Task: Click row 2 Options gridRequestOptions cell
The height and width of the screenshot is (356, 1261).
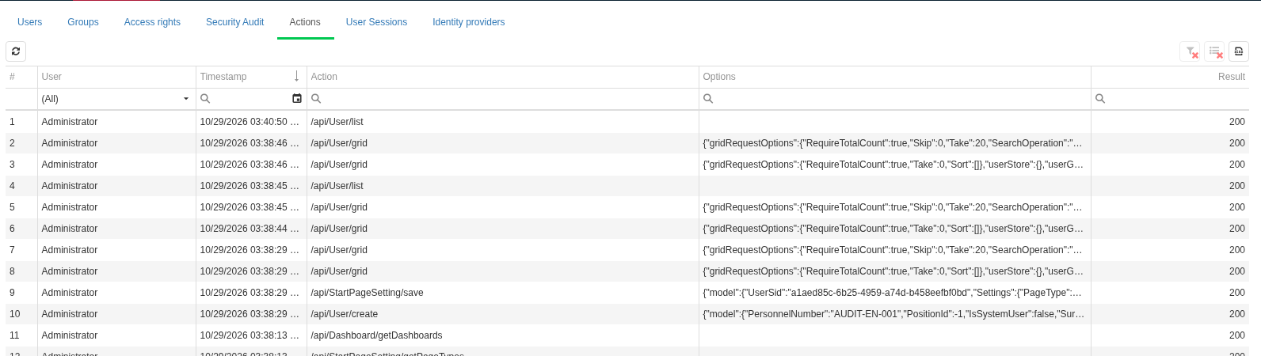Action: [894, 143]
